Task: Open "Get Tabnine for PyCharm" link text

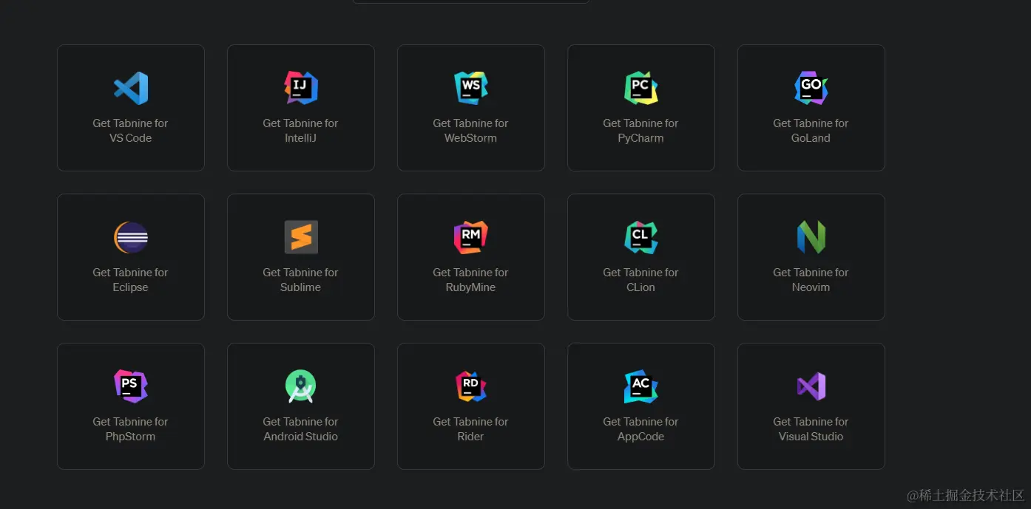Action: click(x=641, y=131)
